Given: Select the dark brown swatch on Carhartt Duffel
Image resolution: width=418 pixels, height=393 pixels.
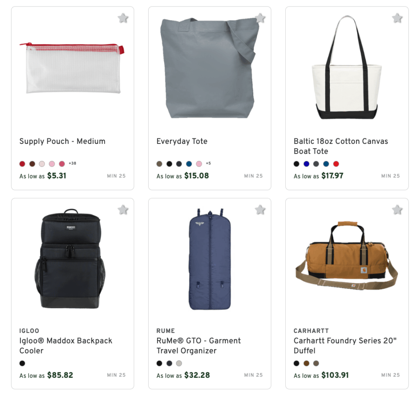Looking at the screenshot, I should (306, 363).
